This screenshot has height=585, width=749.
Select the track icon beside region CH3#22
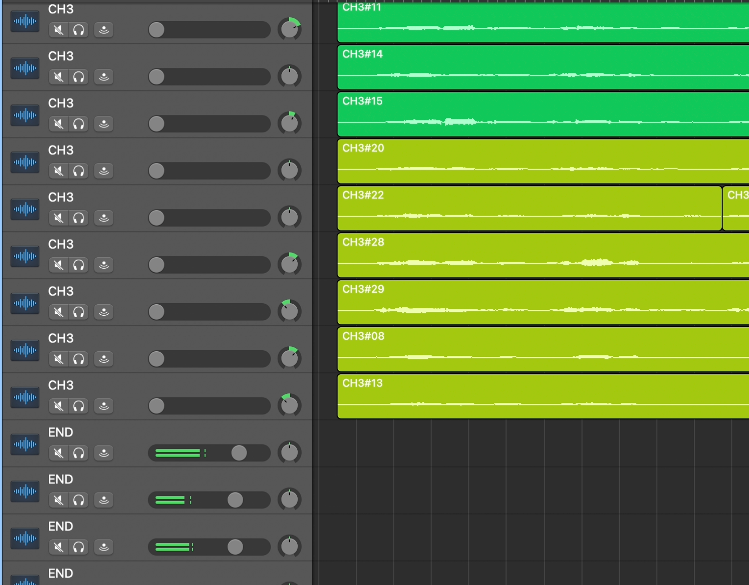coord(25,209)
